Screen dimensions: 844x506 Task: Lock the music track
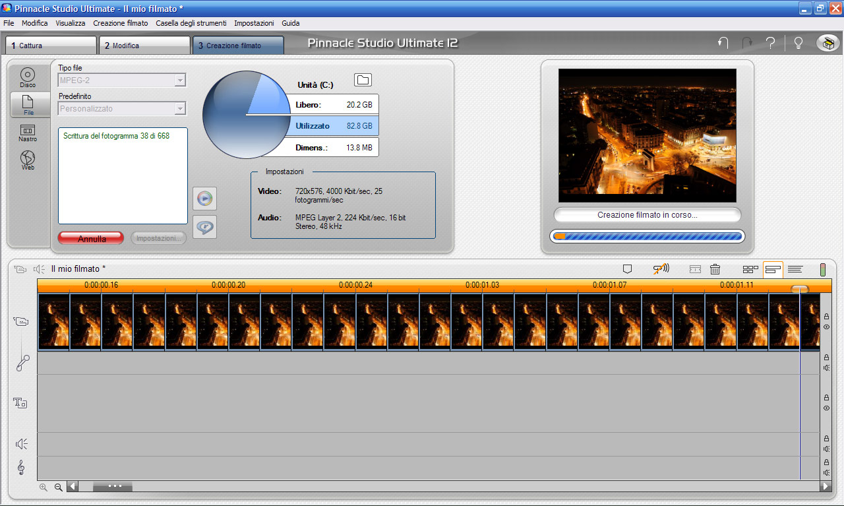826,462
